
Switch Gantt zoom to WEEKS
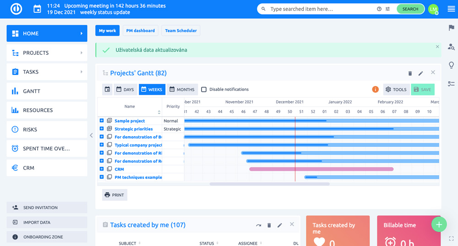(152, 90)
